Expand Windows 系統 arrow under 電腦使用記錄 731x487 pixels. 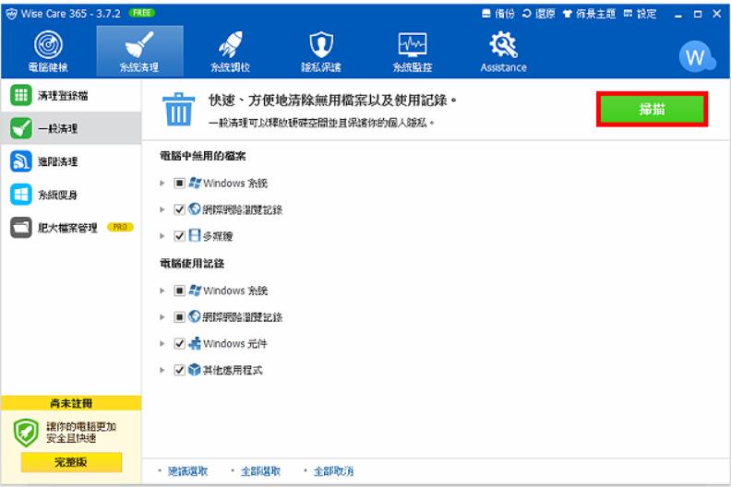tap(162, 291)
